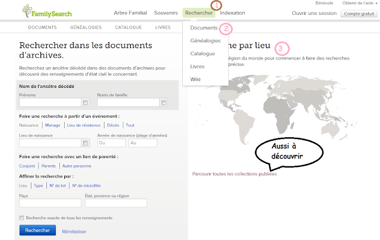Screen dimensions: 380x240
Task: Select Généalogies in the Rechercher dropdown list
Action: (x=205, y=40)
